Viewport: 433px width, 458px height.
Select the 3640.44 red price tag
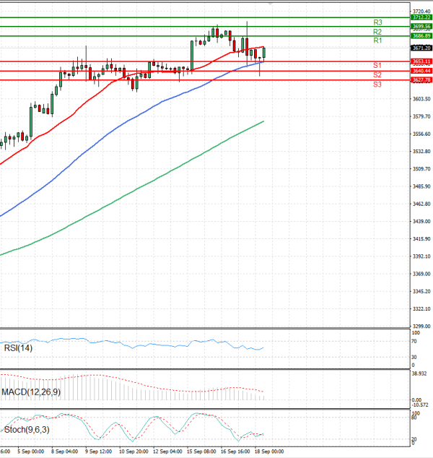coord(421,71)
